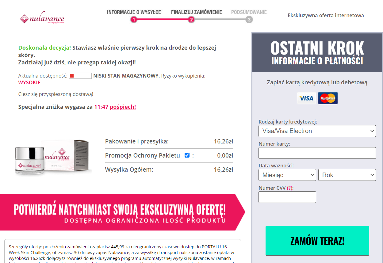Select the Informacje o wysyłce step
Screen dimensions: 383x263
[134, 12]
